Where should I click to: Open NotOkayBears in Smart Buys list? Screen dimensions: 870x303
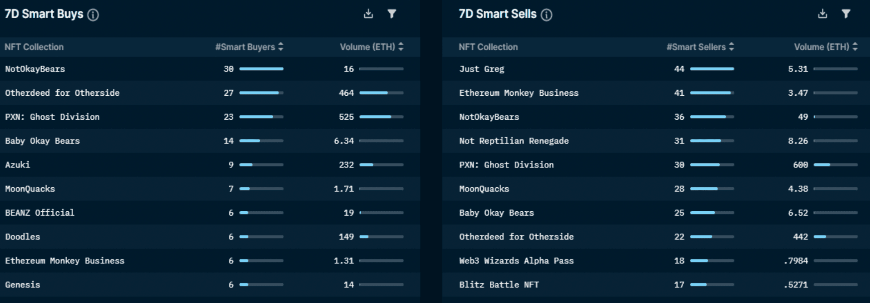point(35,69)
